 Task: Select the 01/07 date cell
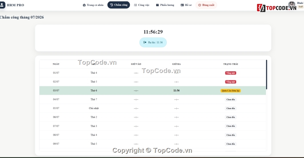56,73
